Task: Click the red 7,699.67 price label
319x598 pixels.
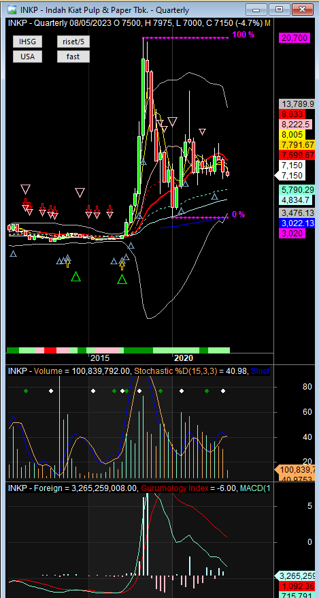Action: click(x=297, y=155)
